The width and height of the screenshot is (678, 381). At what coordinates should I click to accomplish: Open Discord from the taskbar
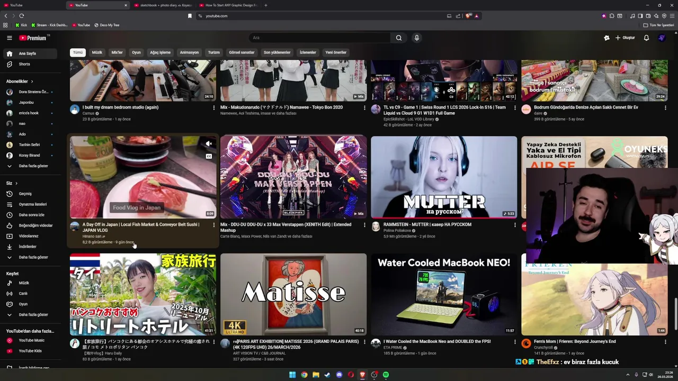pos(340,375)
